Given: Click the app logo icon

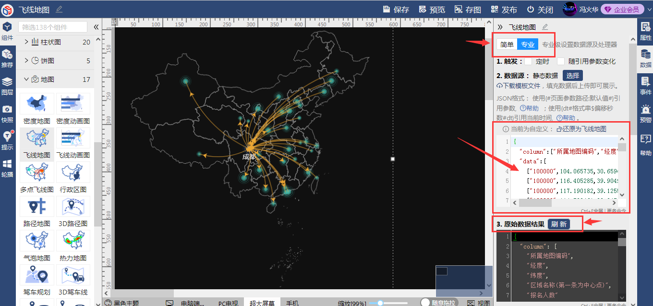Looking at the screenshot, I should point(7,9).
